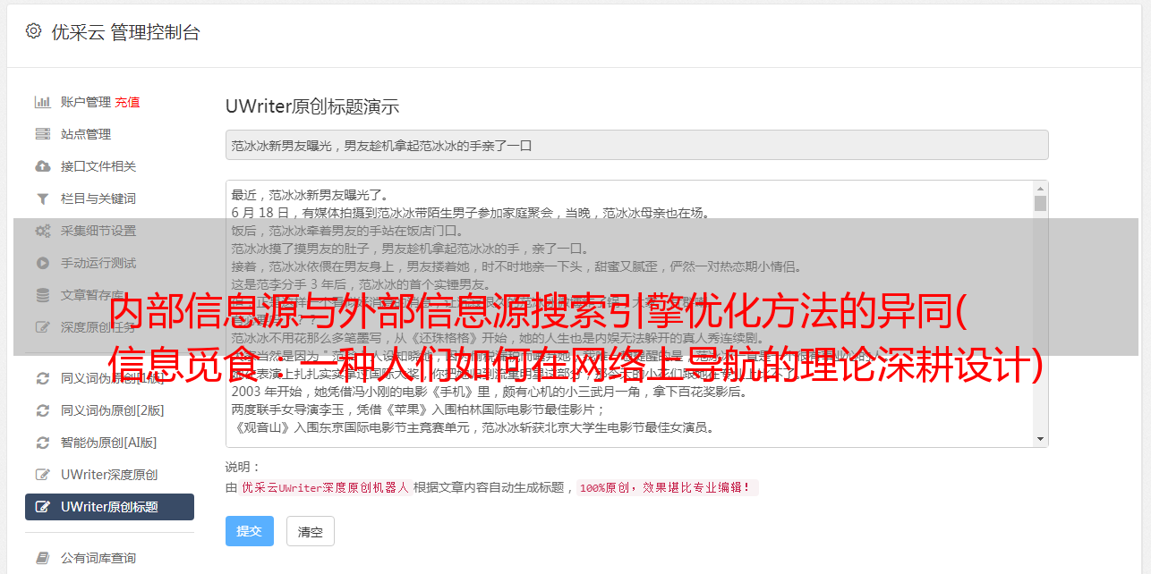Select the filter icon for 栏目与关键词
Screen dimensions: 1151x574
pyautogui.click(x=42, y=198)
